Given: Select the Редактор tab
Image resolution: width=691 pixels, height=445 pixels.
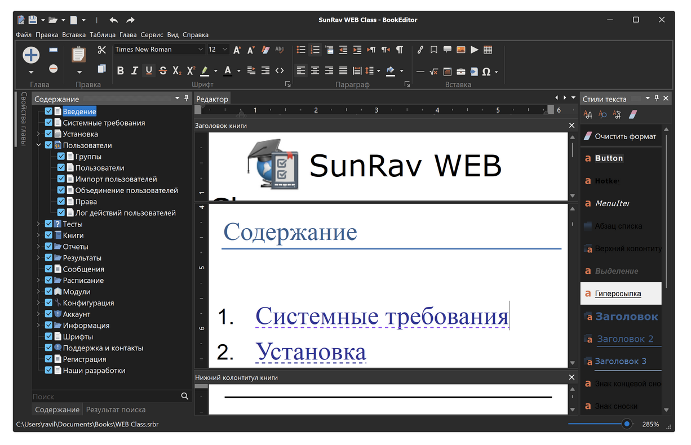Looking at the screenshot, I should tap(212, 99).
